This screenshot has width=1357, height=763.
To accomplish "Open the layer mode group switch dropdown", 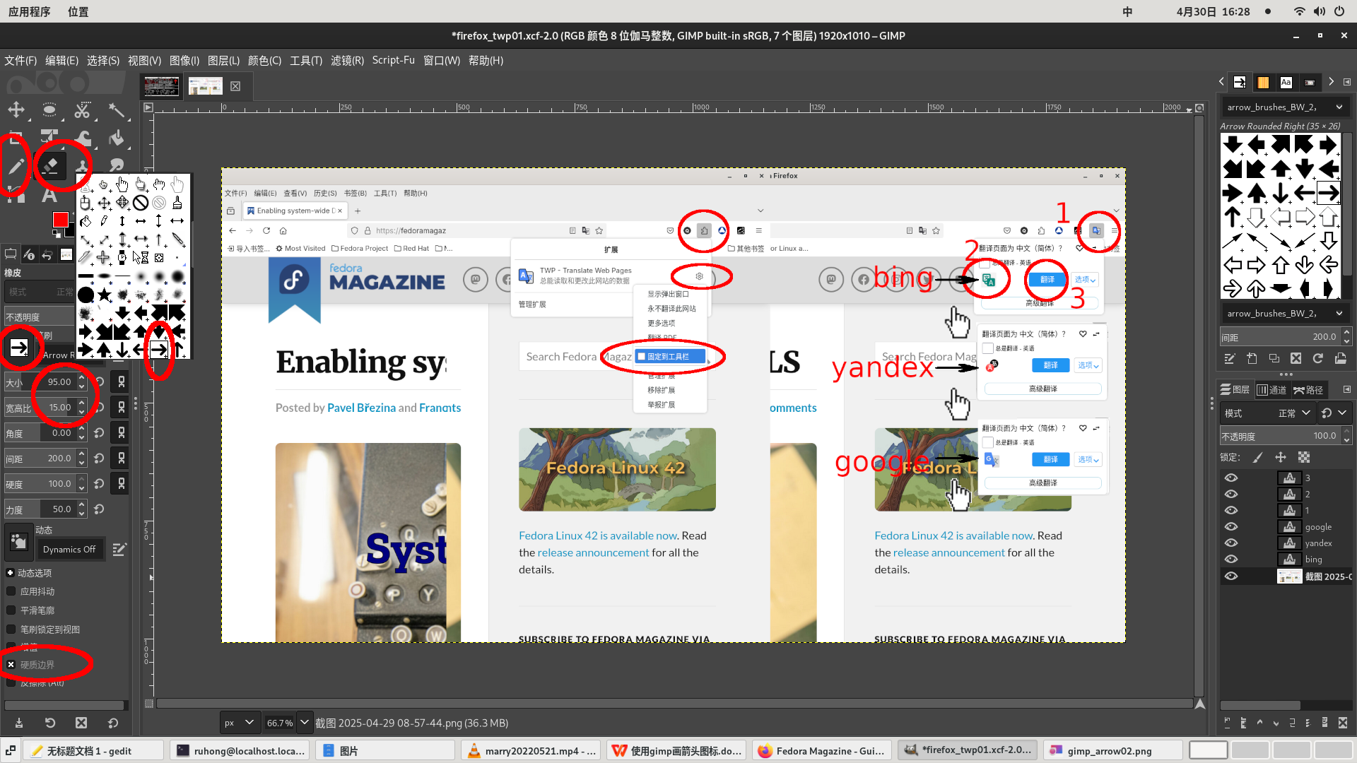I will (x=1334, y=413).
